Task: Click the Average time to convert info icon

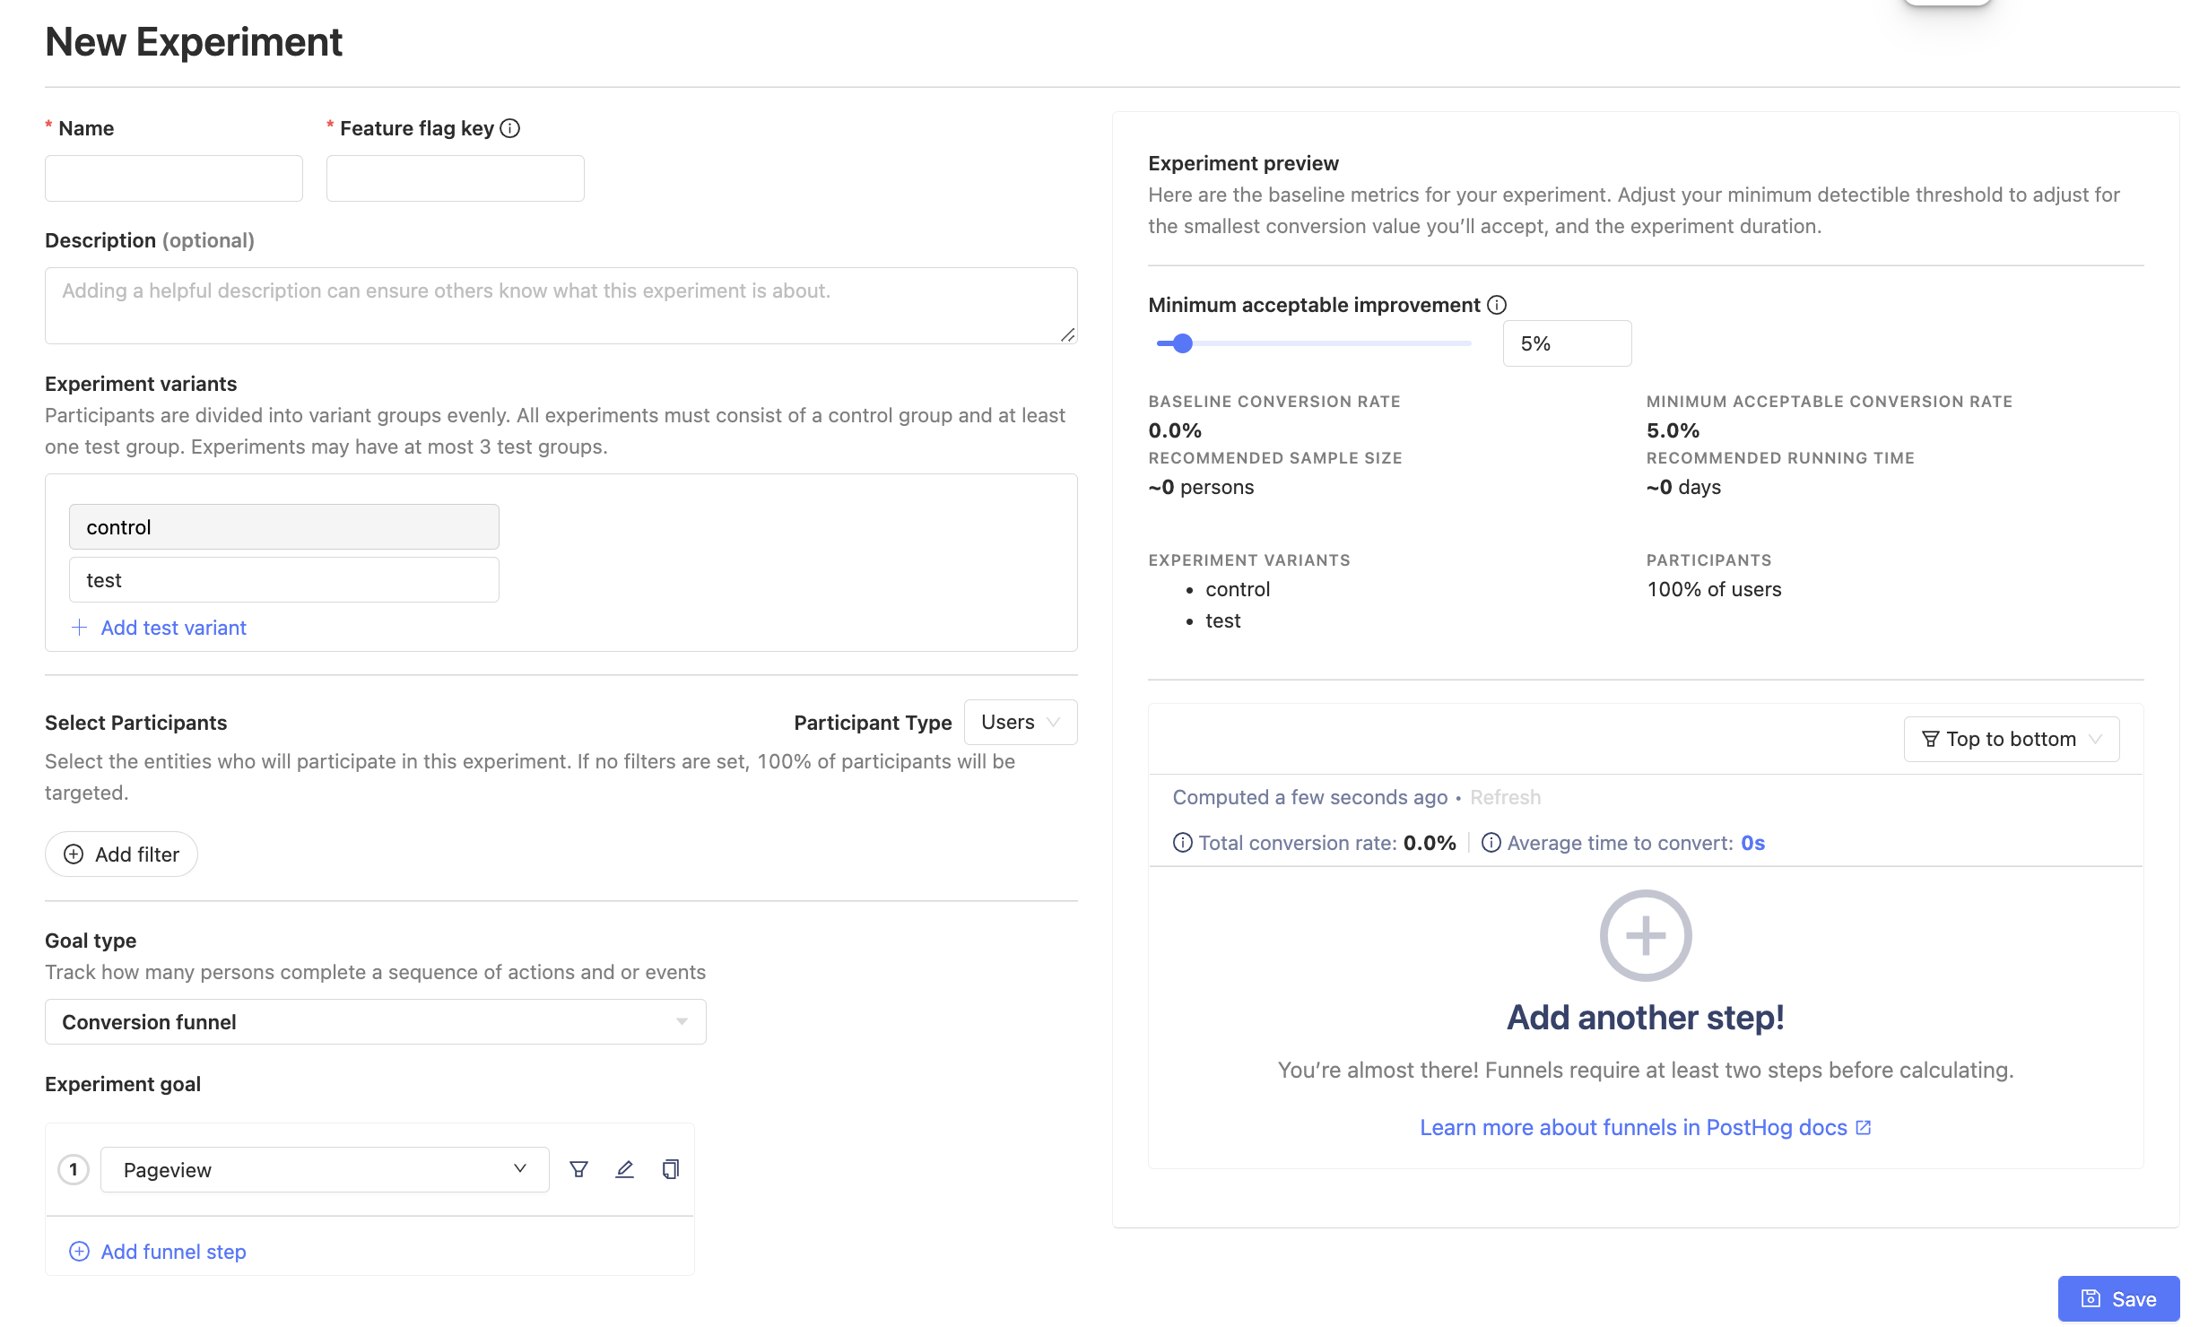Action: 1491,843
